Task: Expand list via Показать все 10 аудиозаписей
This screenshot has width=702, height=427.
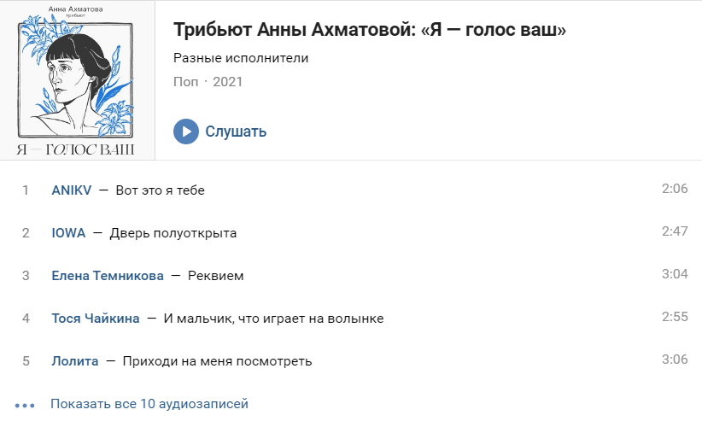Action: click(x=149, y=404)
